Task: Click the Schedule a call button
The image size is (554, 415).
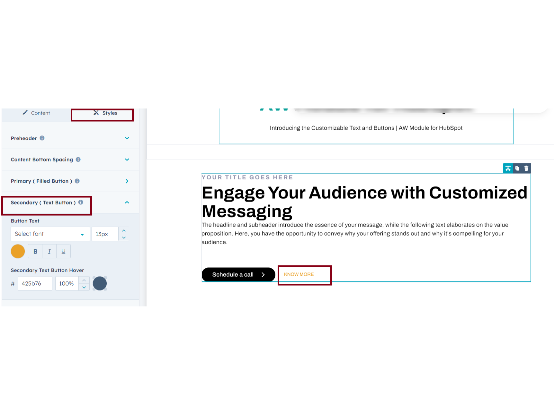Action: click(x=238, y=275)
